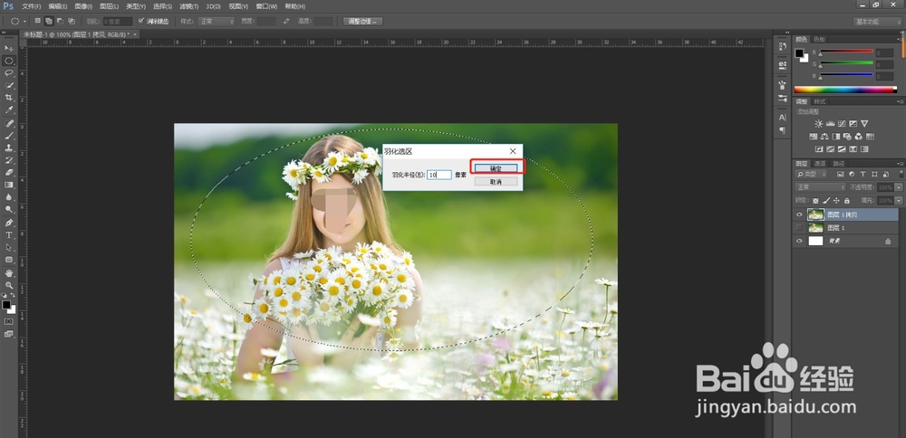
Task: Select the Elliptical Marquee tool
Action: [x=9, y=61]
